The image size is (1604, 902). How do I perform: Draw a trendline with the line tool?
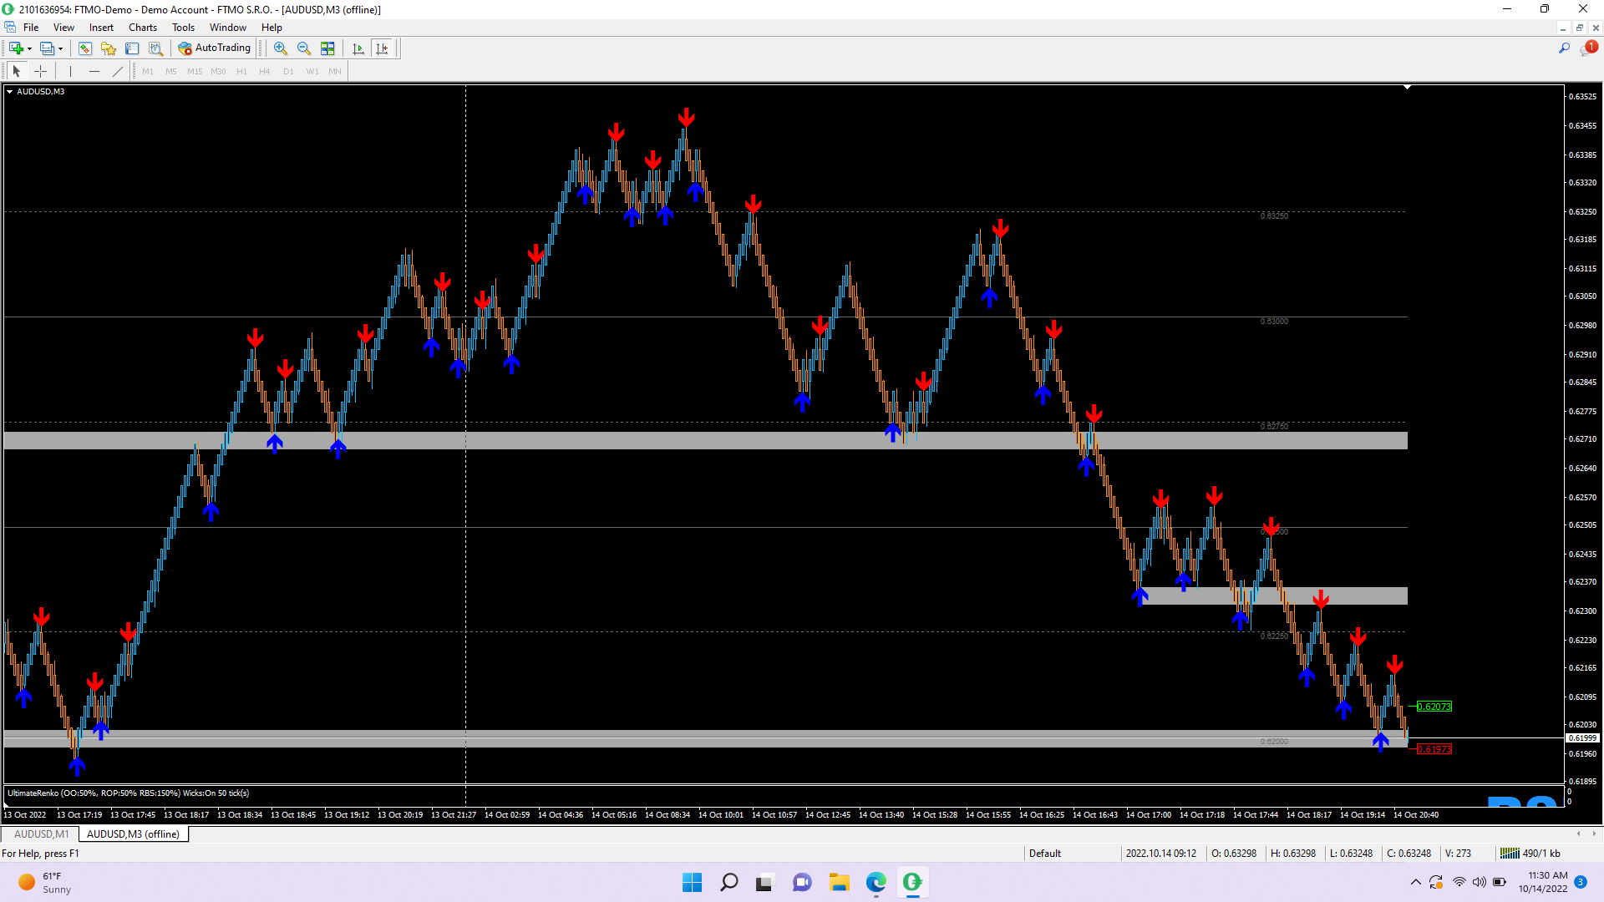(x=118, y=71)
